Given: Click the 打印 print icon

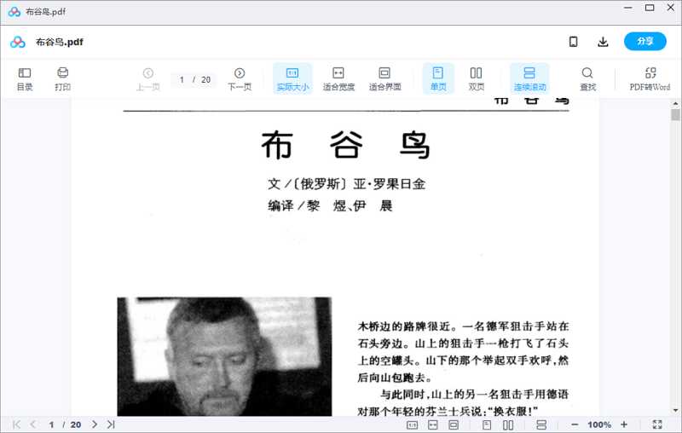Looking at the screenshot, I should click(62, 78).
